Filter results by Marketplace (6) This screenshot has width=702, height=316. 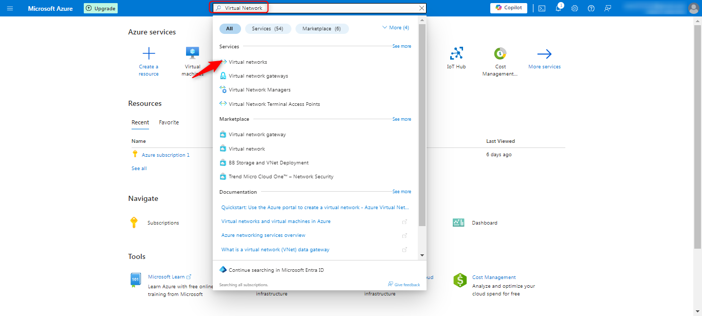[x=322, y=29]
